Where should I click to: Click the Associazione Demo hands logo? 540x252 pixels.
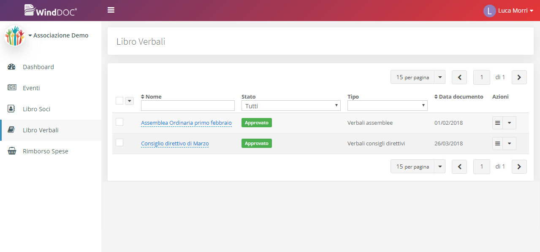point(14,36)
